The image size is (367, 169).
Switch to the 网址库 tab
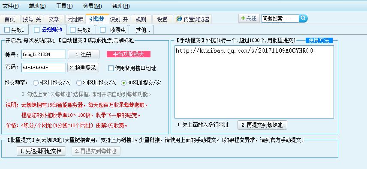[75, 19]
